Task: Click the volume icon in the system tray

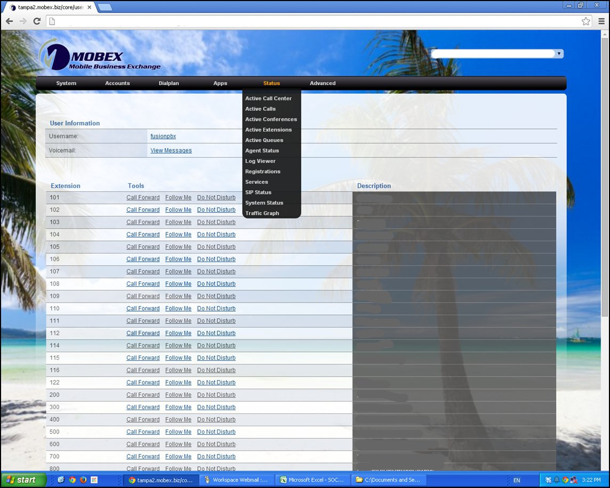Action: point(557,479)
